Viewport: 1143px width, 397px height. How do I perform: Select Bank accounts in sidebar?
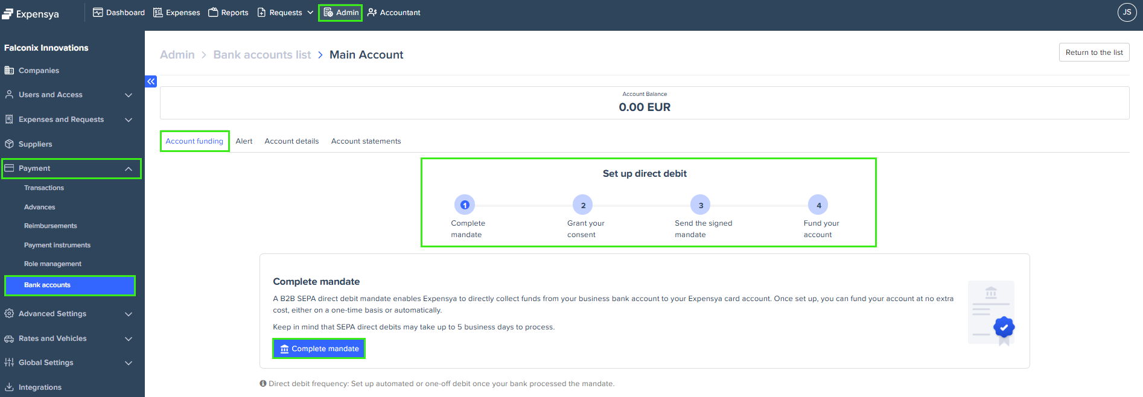click(x=70, y=285)
